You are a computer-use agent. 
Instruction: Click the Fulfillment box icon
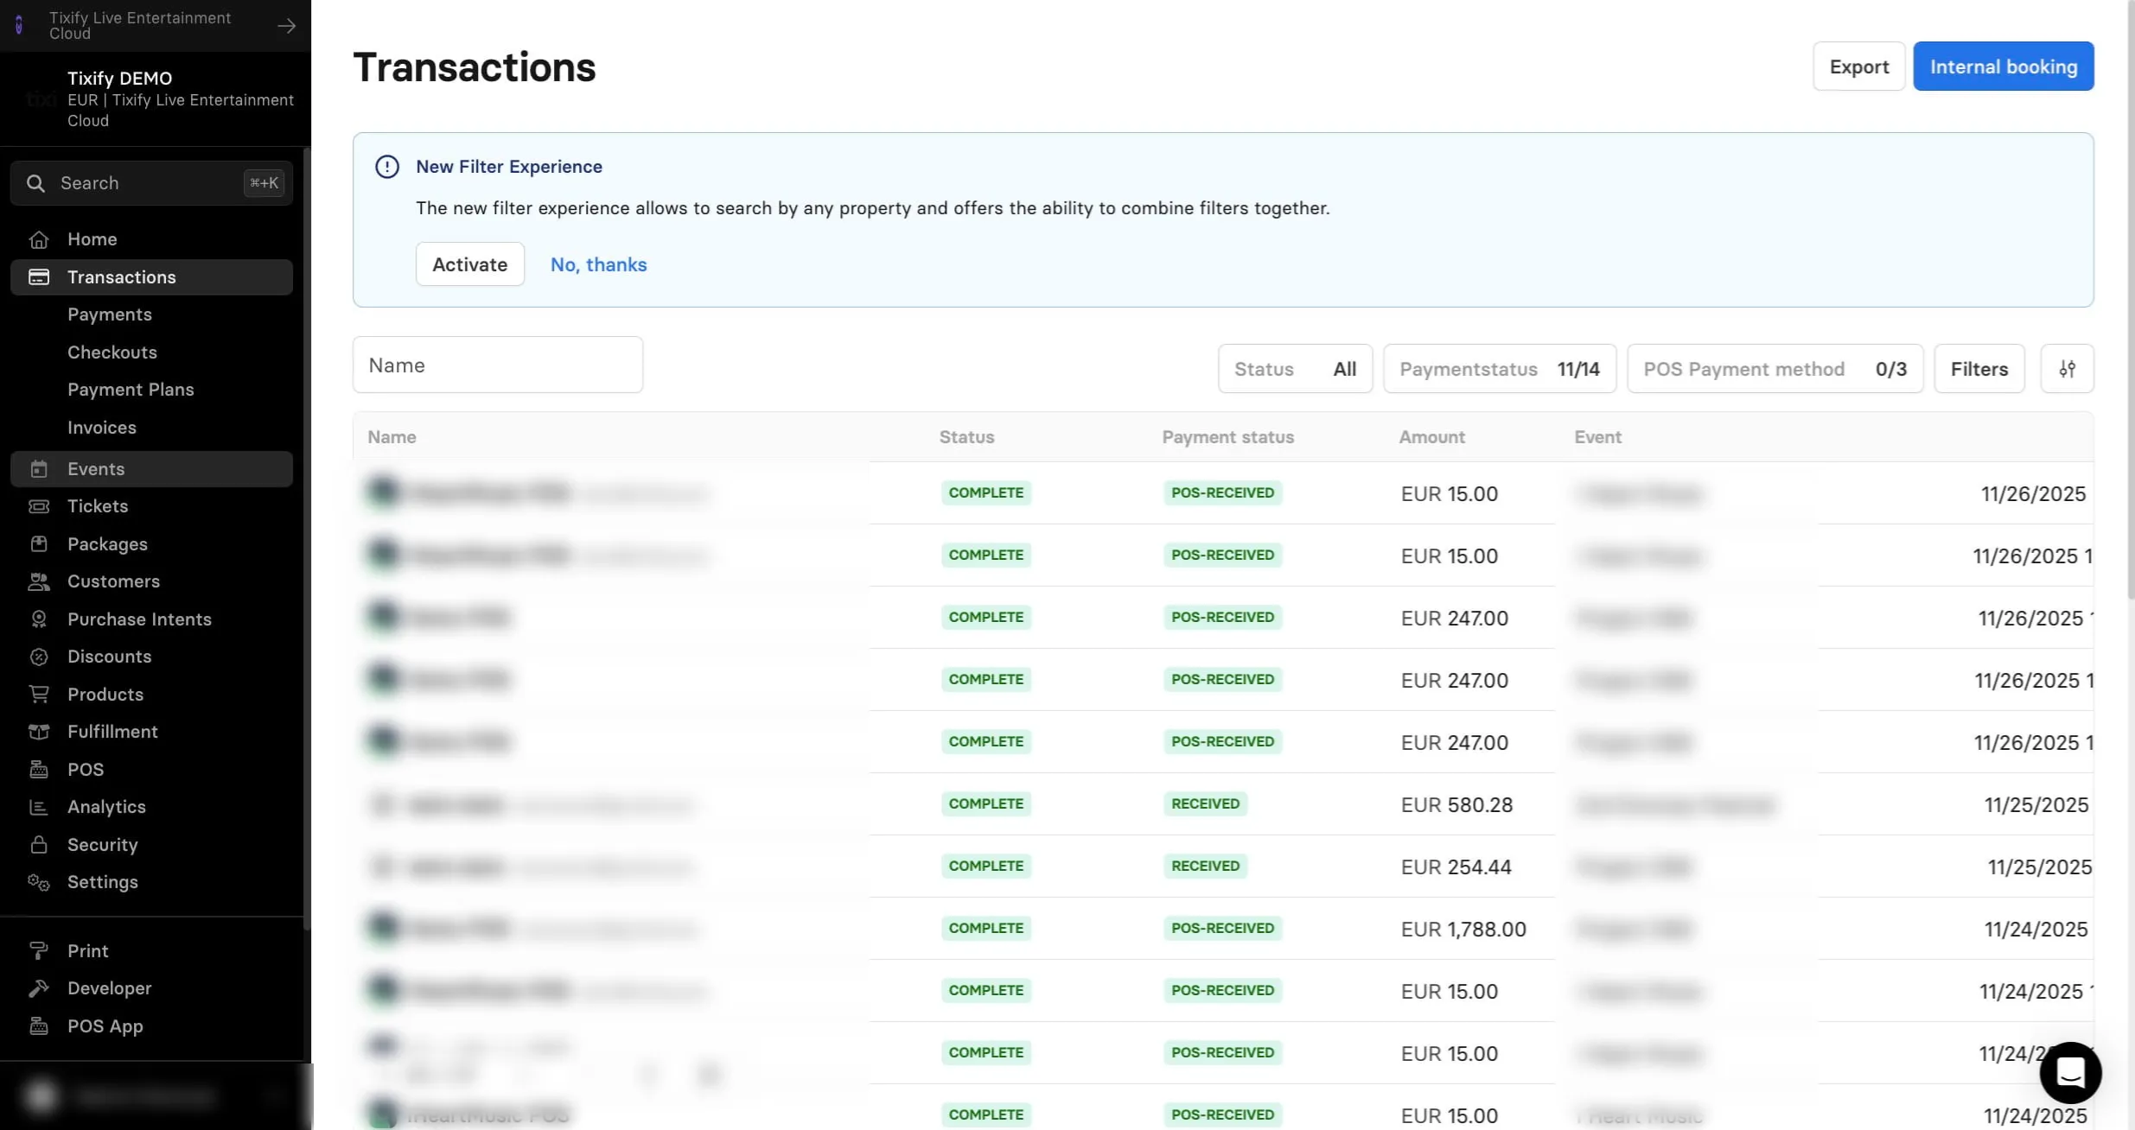38,732
